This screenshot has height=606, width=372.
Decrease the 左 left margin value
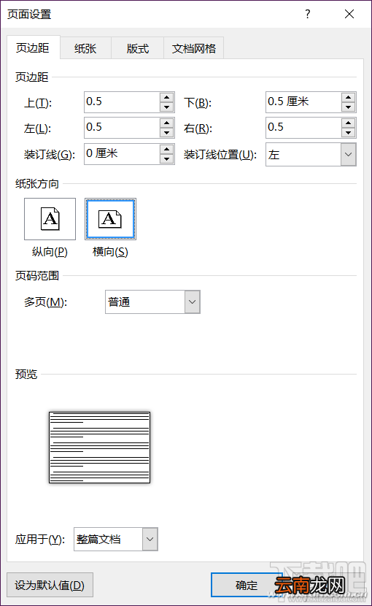[166, 133]
